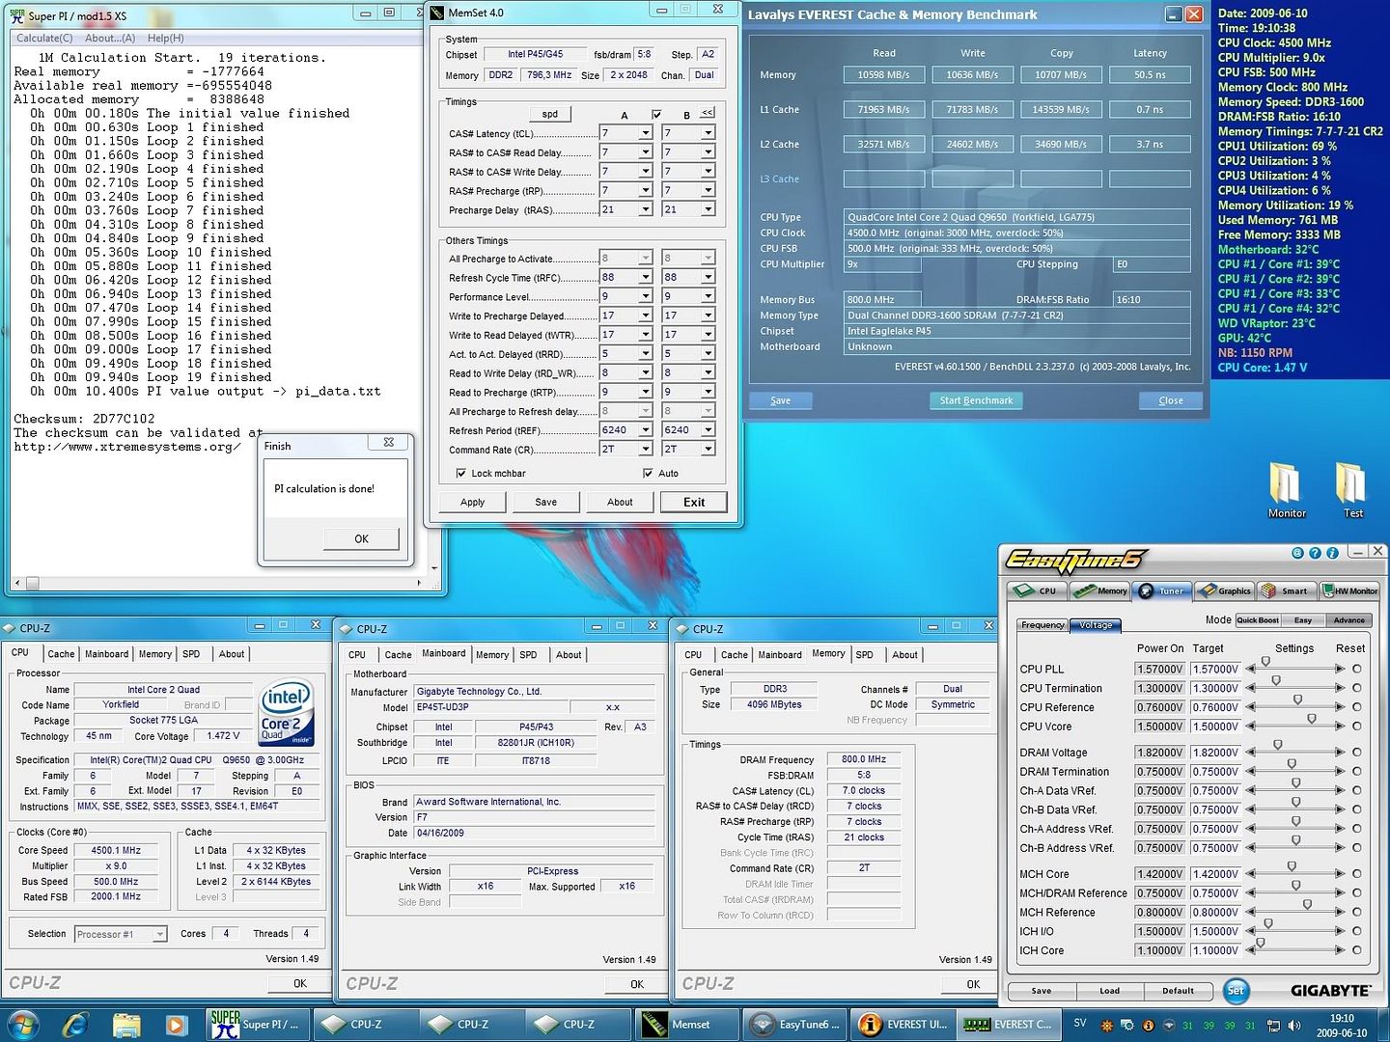The width and height of the screenshot is (1390, 1042).
Task: Open the HW Monitor tab in EasyTune6
Action: pos(1349,590)
